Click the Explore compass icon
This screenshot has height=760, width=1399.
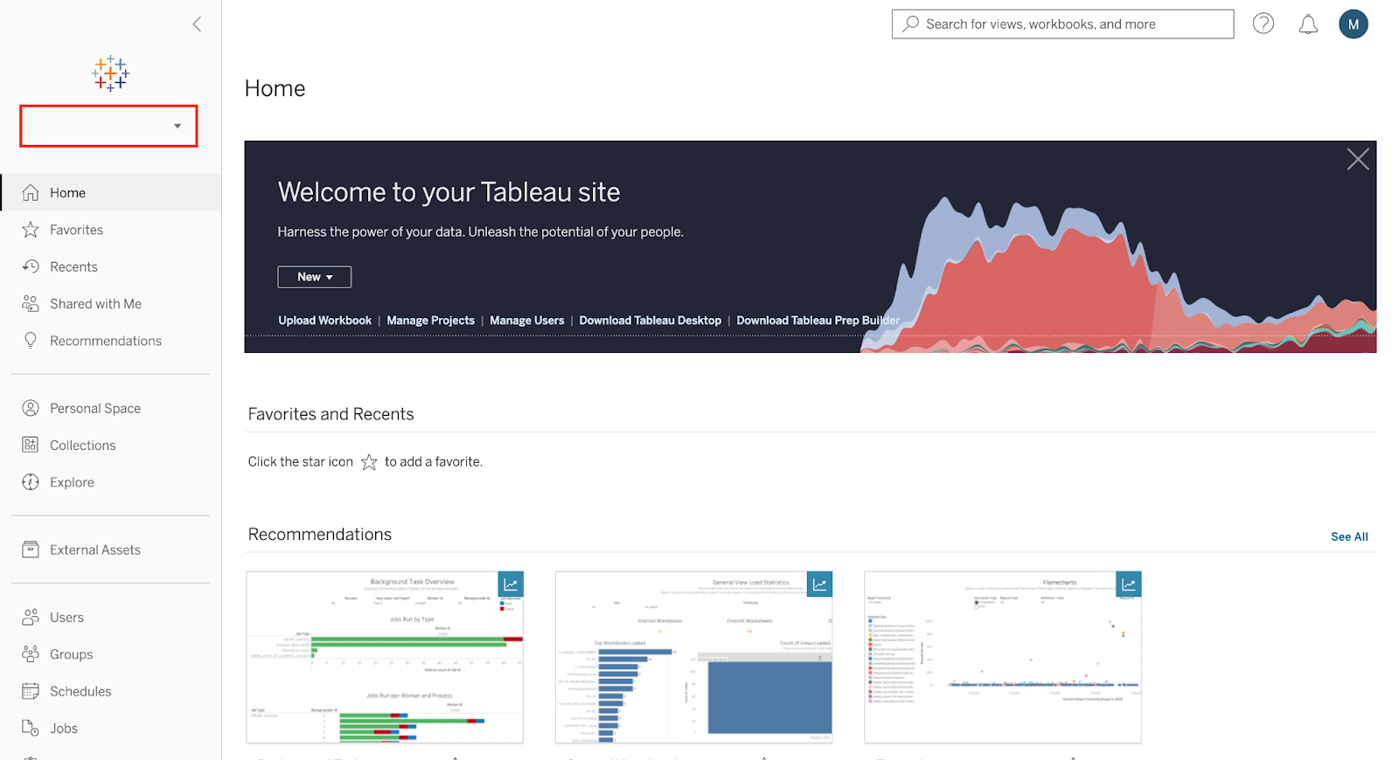[31, 482]
